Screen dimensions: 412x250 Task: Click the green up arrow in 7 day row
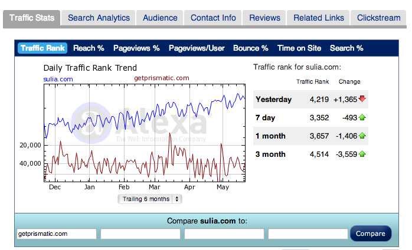click(x=362, y=117)
